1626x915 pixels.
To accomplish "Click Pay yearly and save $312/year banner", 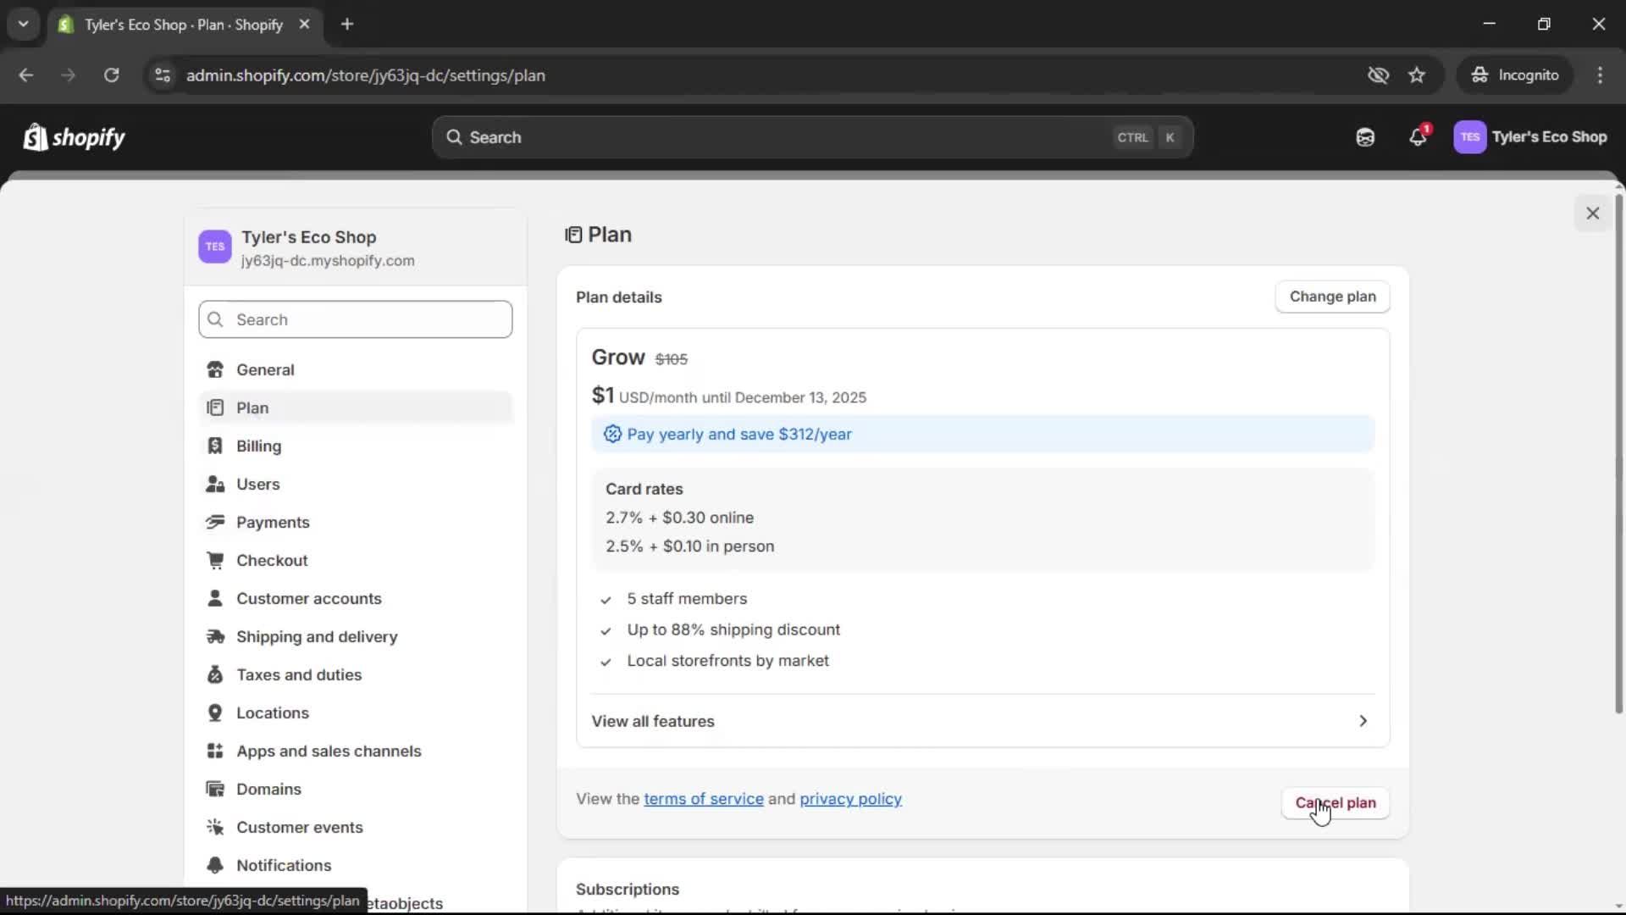I will (982, 435).
